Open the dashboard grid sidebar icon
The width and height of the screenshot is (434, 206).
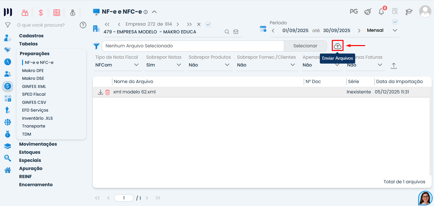coord(8,98)
